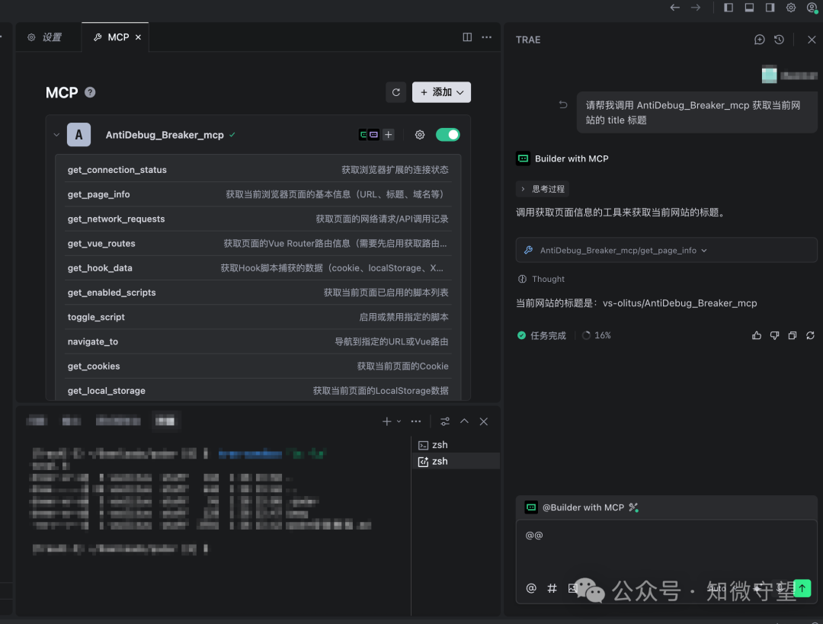Close the MCP tab
Viewport: 823px width, 624px height.
point(138,37)
